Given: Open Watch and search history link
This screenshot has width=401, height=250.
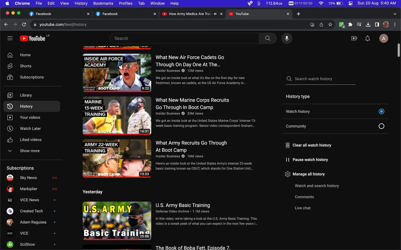Looking at the screenshot, I should 317,186.
